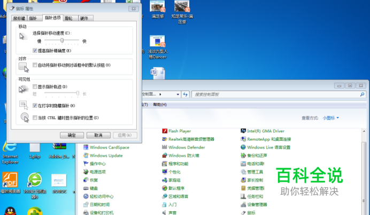Click the pointer speed slider thumb
The width and height of the screenshot is (370, 215).
pyautogui.click(x=62, y=41)
